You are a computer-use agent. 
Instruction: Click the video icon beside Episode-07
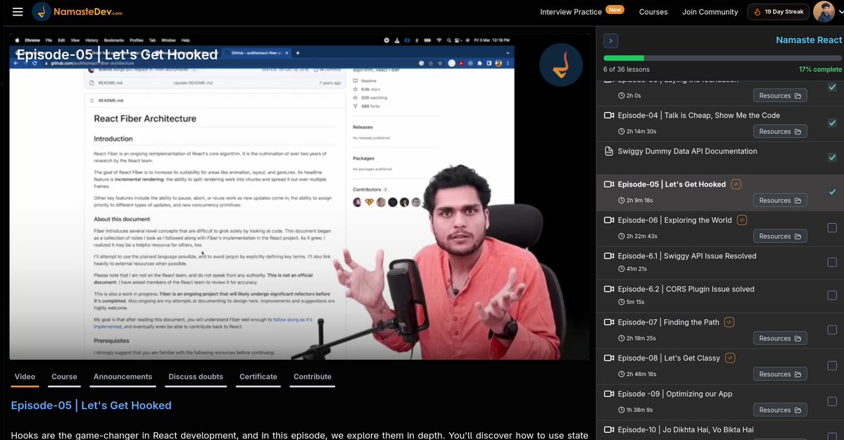[x=609, y=322]
